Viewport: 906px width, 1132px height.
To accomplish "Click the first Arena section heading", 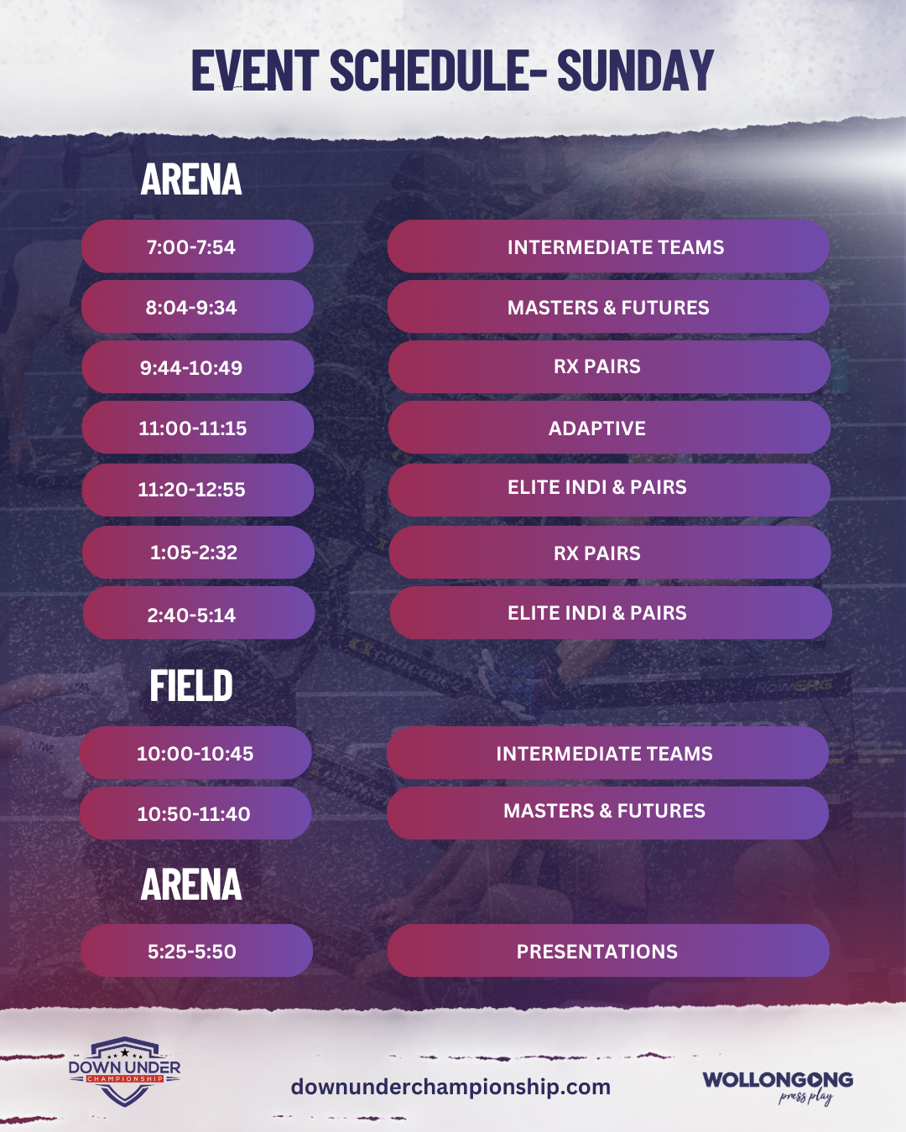I will click(191, 179).
